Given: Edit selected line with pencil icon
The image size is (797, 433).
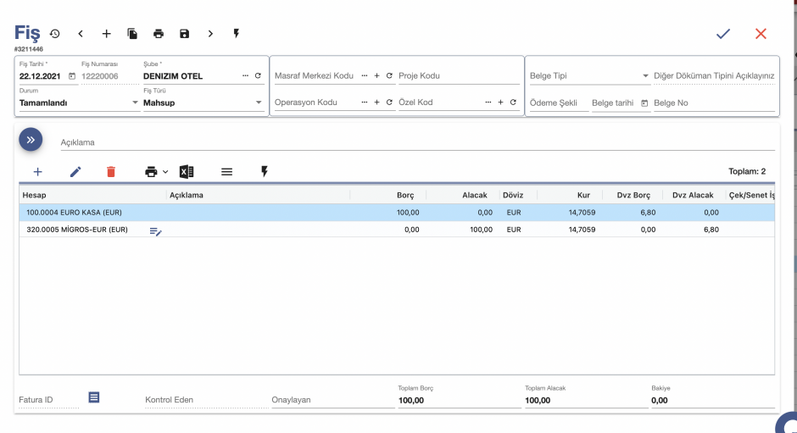Looking at the screenshot, I should (x=75, y=172).
